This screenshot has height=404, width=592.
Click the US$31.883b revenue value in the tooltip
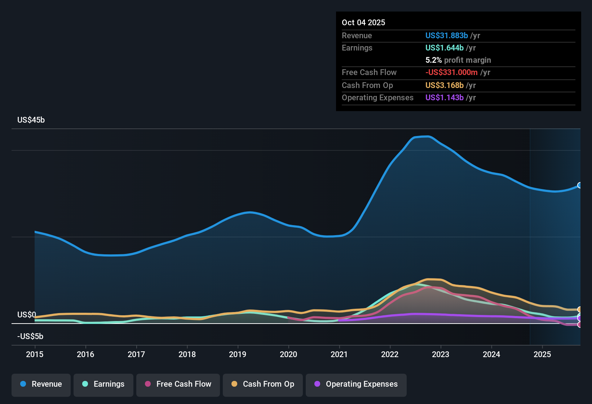pyautogui.click(x=446, y=35)
